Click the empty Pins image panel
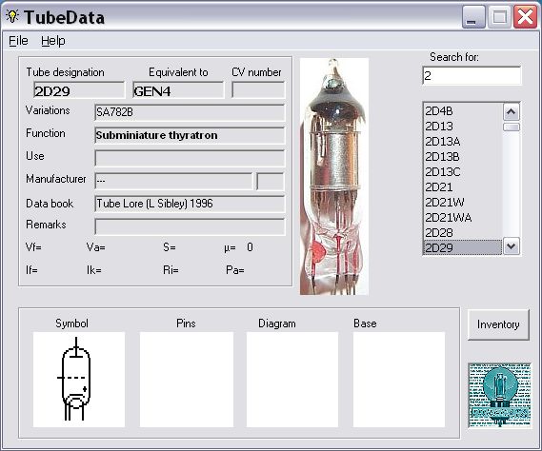 [x=187, y=380]
